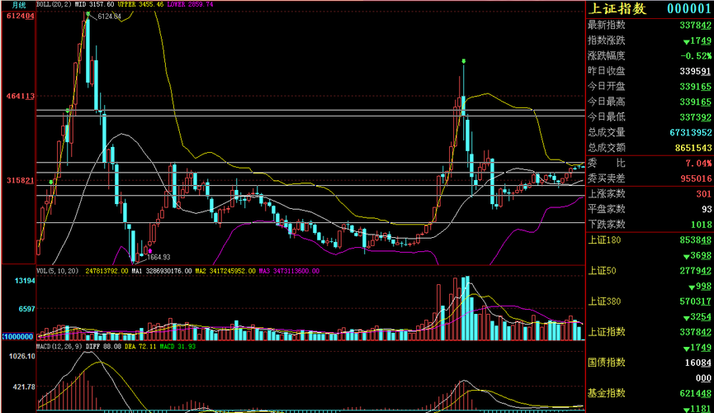
Task: Click the magenta LOWER 2859.74 band label
Action: [x=190, y=4]
